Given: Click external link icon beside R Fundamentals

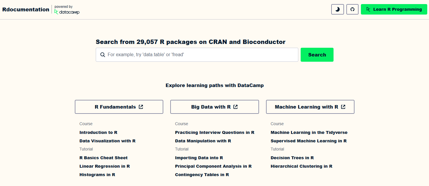Looking at the screenshot, I should pyautogui.click(x=141, y=107).
